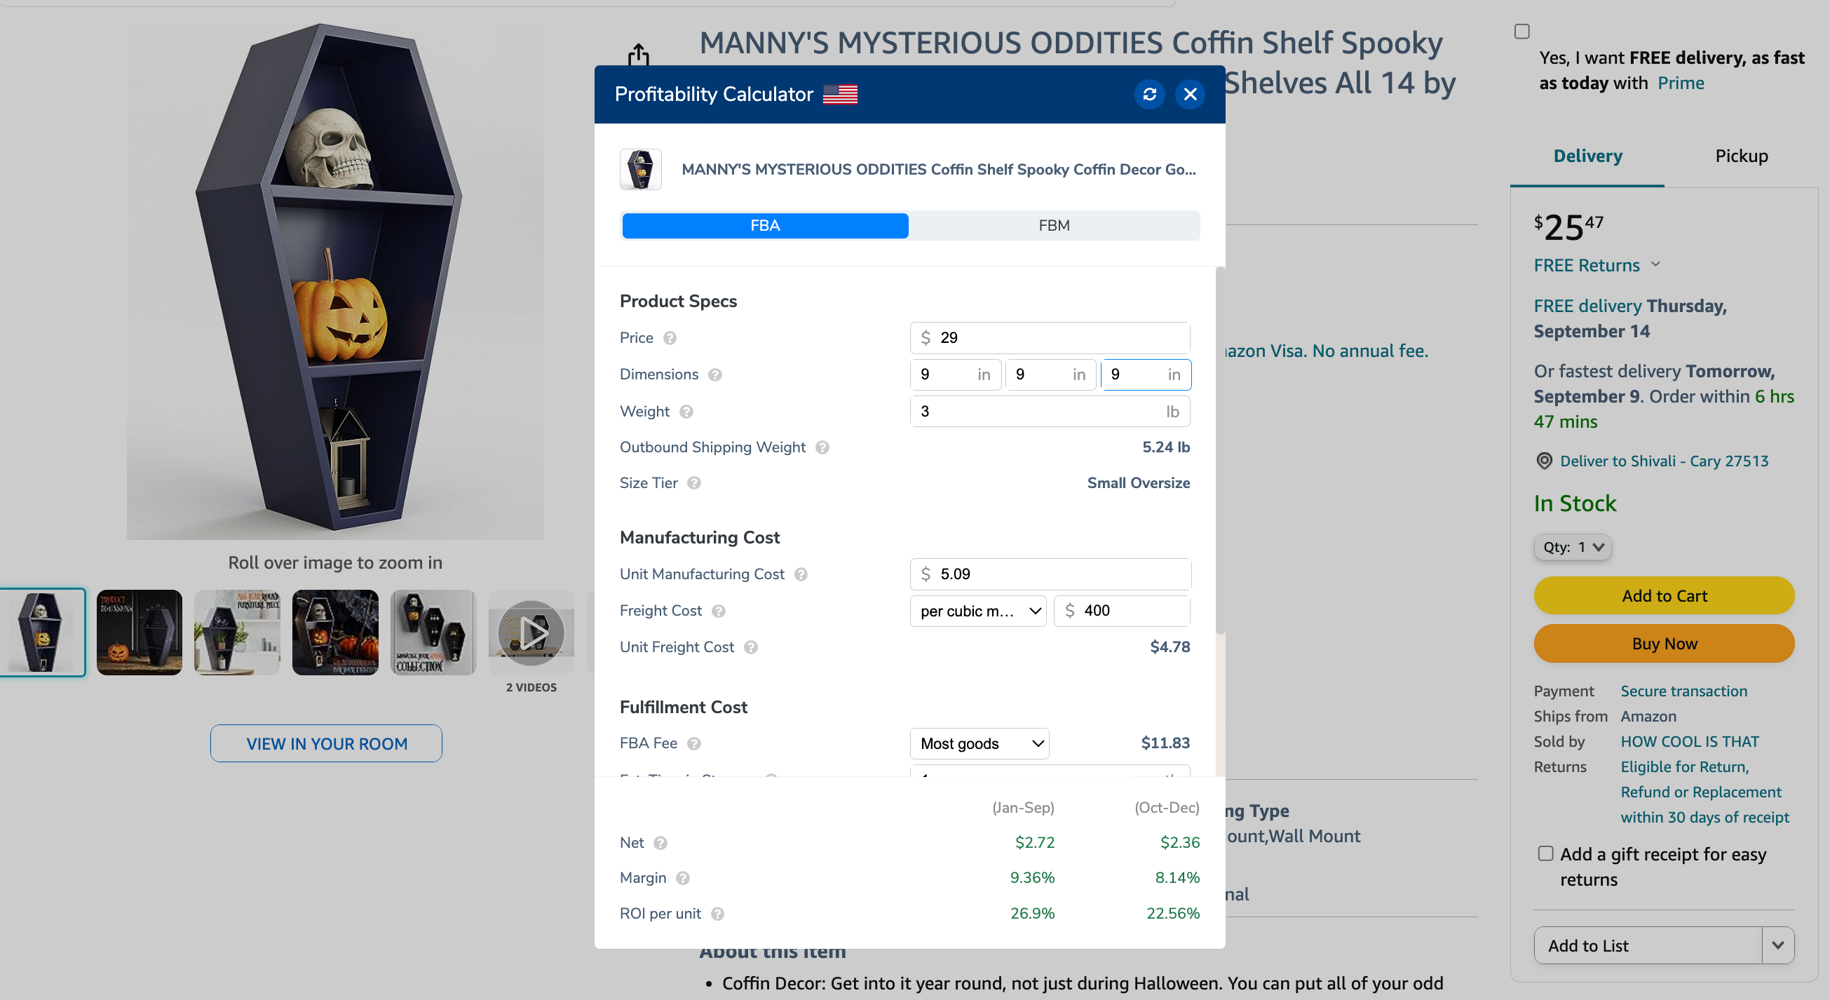This screenshot has width=1830, height=1000.
Task: Open the FBA Fee category dropdown
Action: pyautogui.click(x=981, y=743)
